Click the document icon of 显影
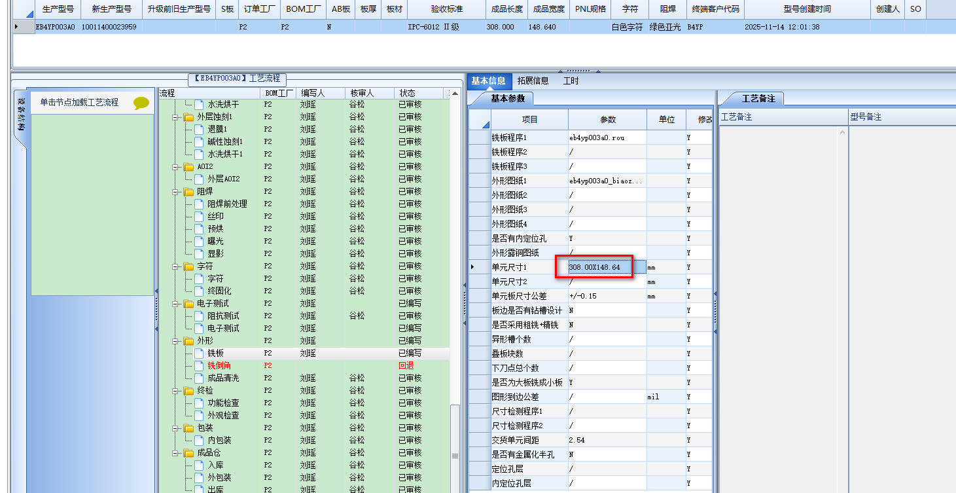This screenshot has height=493, width=956. 199,254
